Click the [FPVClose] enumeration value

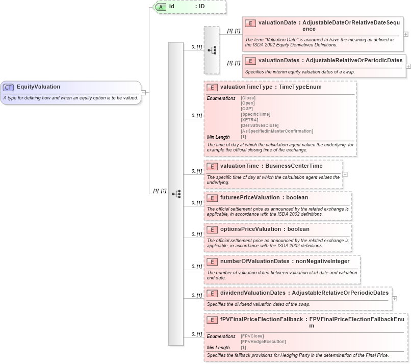(252, 336)
